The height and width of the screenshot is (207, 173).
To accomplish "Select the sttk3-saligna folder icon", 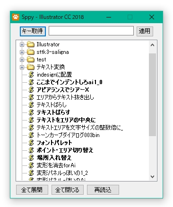I will click(31, 52).
